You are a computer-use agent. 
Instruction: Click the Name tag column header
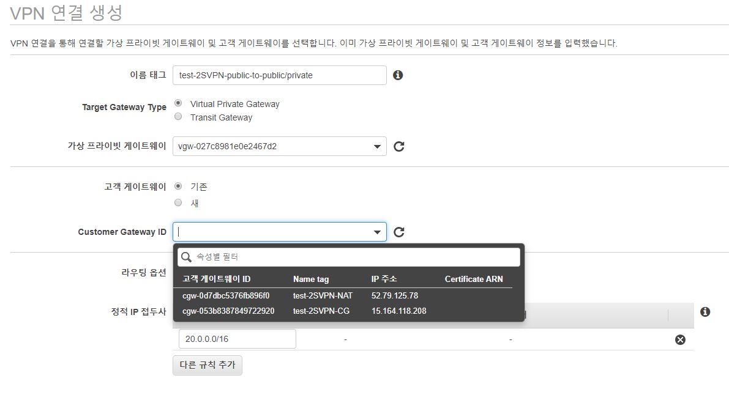(x=311, y=280)
